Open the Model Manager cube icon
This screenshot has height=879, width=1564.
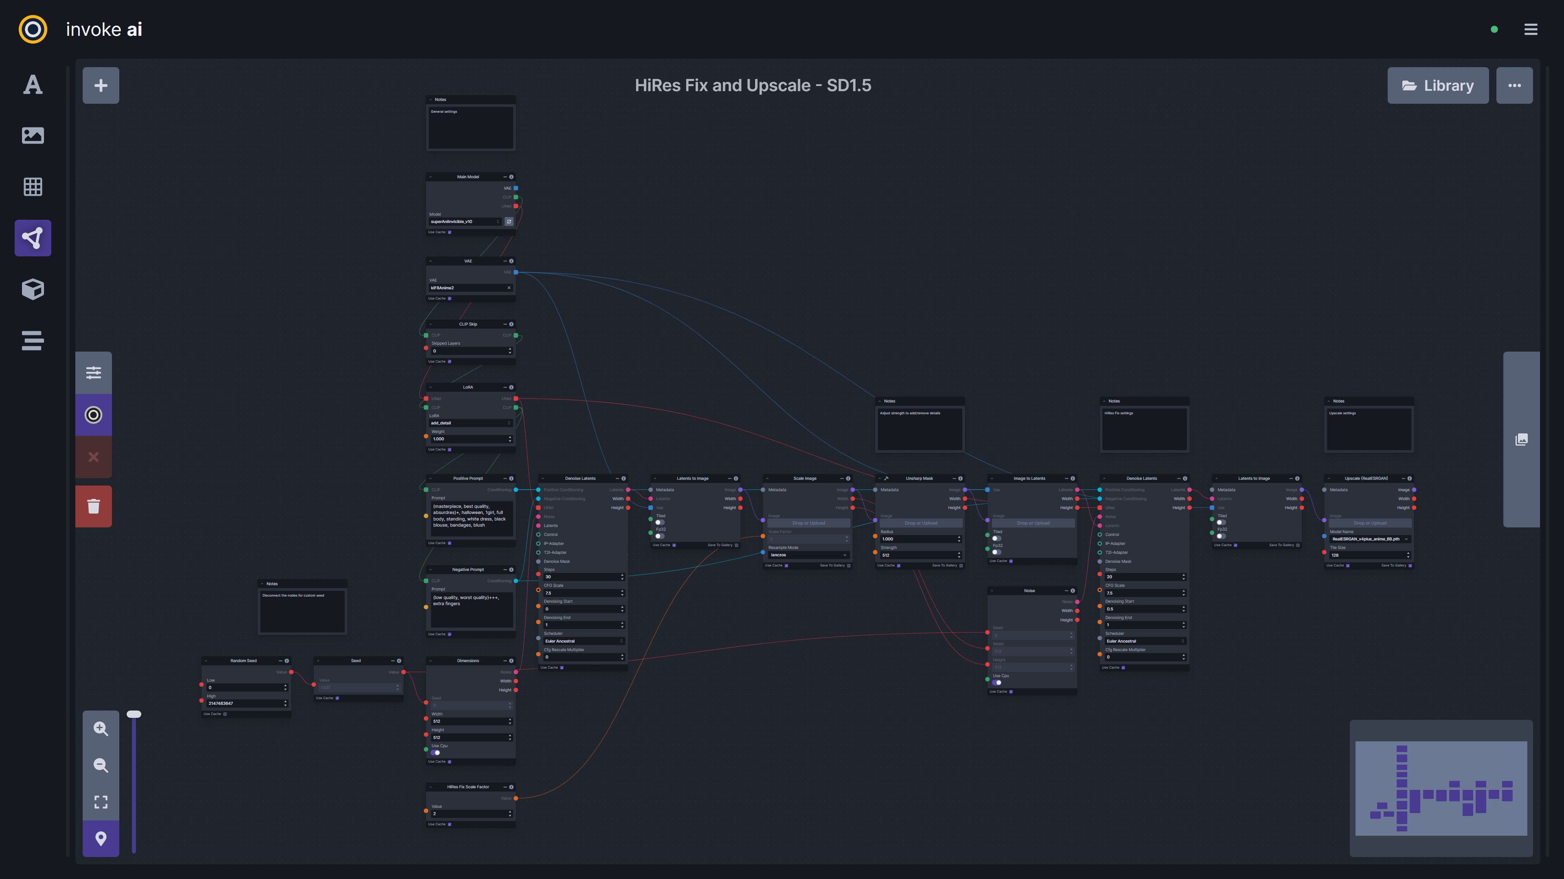33,289
